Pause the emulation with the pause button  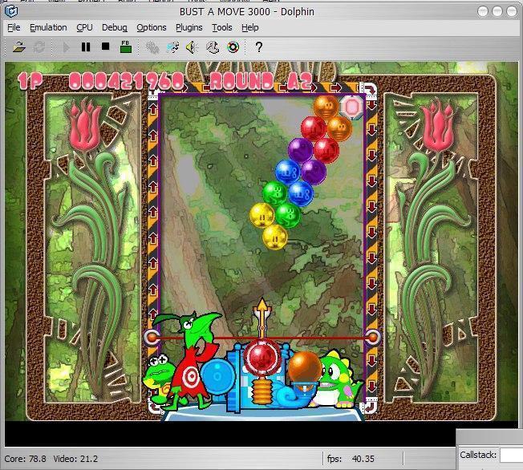pyautogui.click(x=86, y=47)
